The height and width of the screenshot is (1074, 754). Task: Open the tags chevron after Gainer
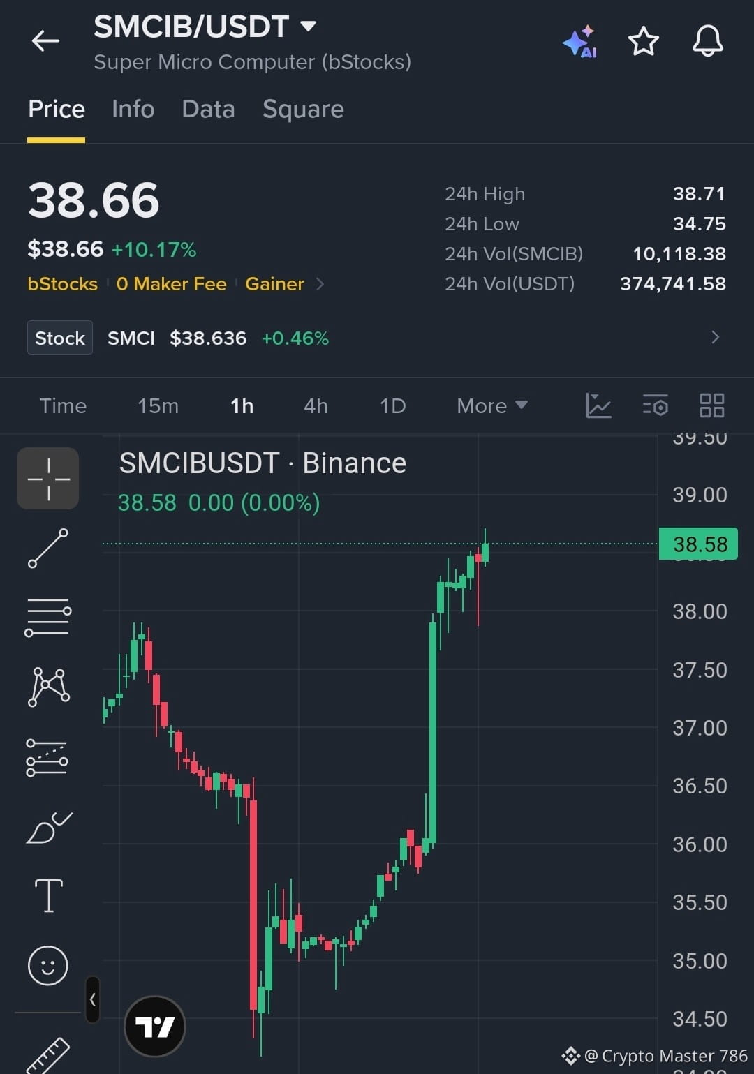pyautogui.click(x=320, y=284)
